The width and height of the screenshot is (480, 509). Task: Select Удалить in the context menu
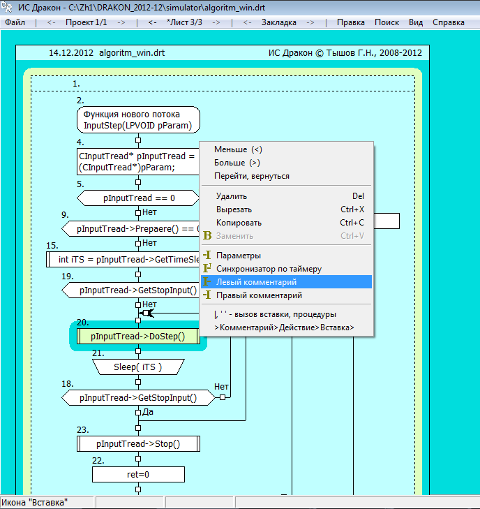[x=232, y=196]
